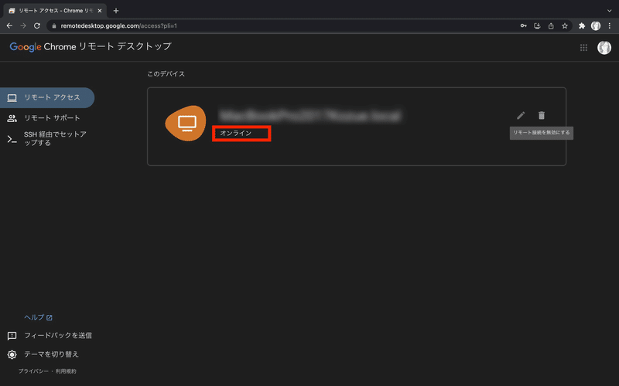619x386 pixels.
Task: Open the password key icon in address bar
Action: point(524,26)
